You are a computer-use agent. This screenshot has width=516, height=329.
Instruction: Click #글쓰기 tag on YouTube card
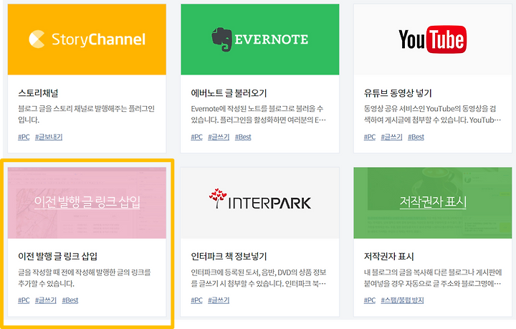[391, 137]
